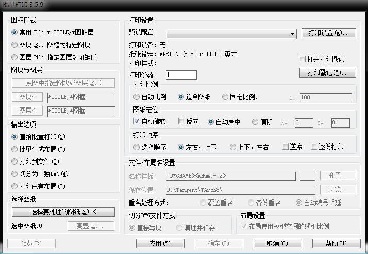
Task: Click the 高显(L).. button
Action: coord(91,226)
